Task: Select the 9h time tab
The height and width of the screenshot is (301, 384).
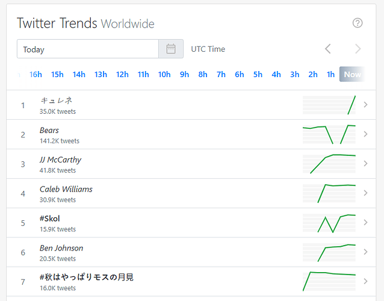Action: tap(184, 74)
